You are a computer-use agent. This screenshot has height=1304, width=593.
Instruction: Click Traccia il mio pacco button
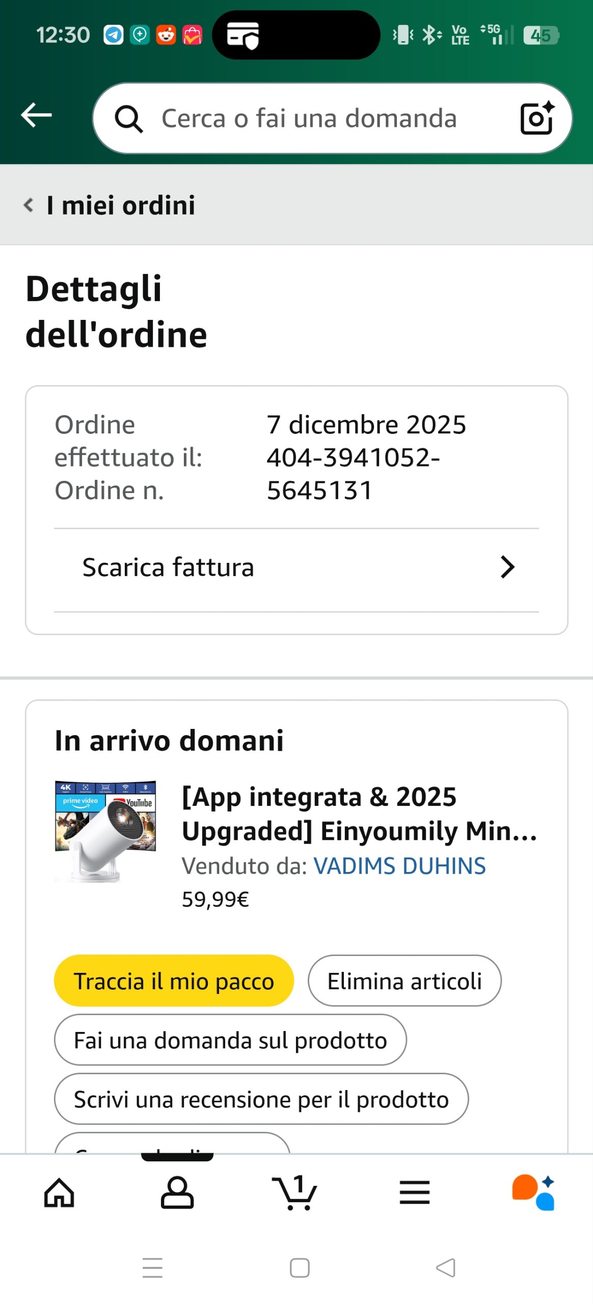point(174,981)
